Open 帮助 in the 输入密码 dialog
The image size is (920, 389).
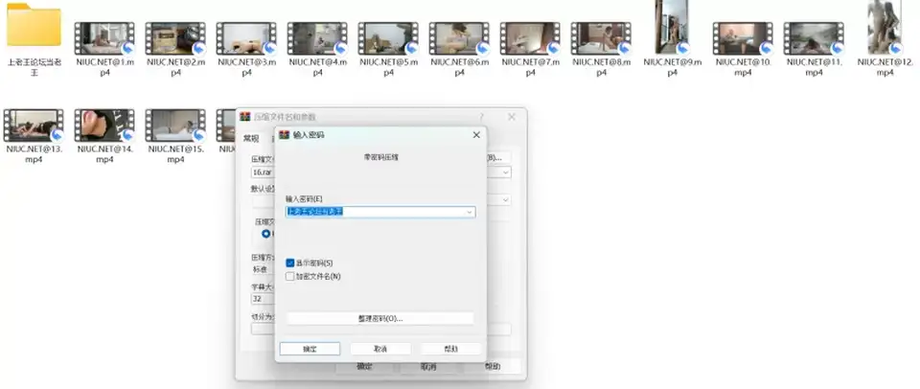pyautogui.click(x=451, y=349)
